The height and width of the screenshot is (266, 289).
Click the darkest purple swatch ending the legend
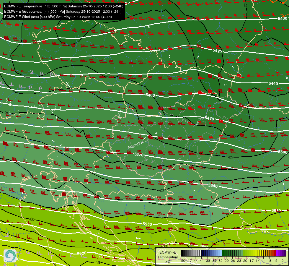tap(285, 253)
